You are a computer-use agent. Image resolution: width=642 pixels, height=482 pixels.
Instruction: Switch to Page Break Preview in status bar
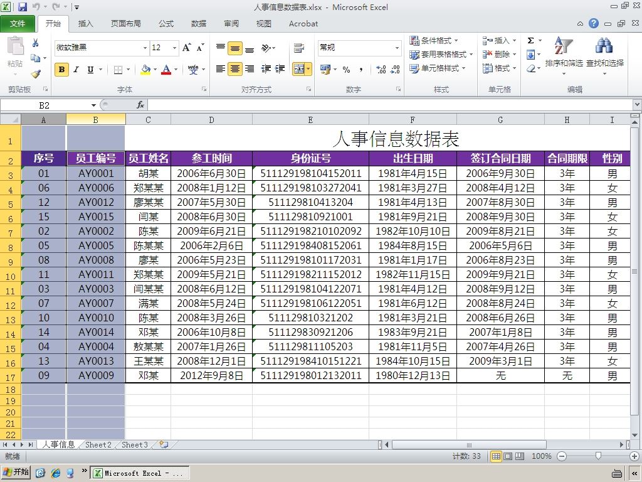coord(520,456)
